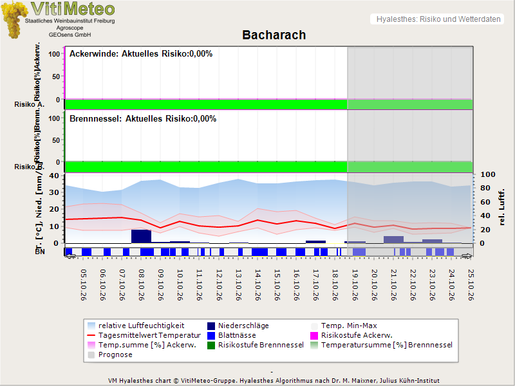Click the red Tagesmittelwert Temperatur legend line
This screenshot has width=515, height=386.
(x=91, y=335)
